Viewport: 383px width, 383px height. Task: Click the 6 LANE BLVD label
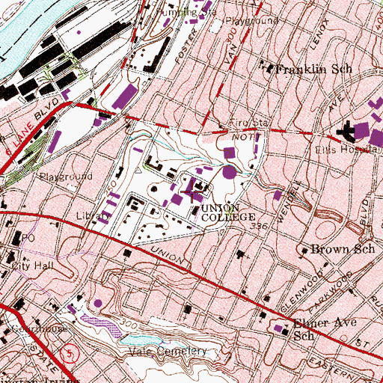point(31,126)
